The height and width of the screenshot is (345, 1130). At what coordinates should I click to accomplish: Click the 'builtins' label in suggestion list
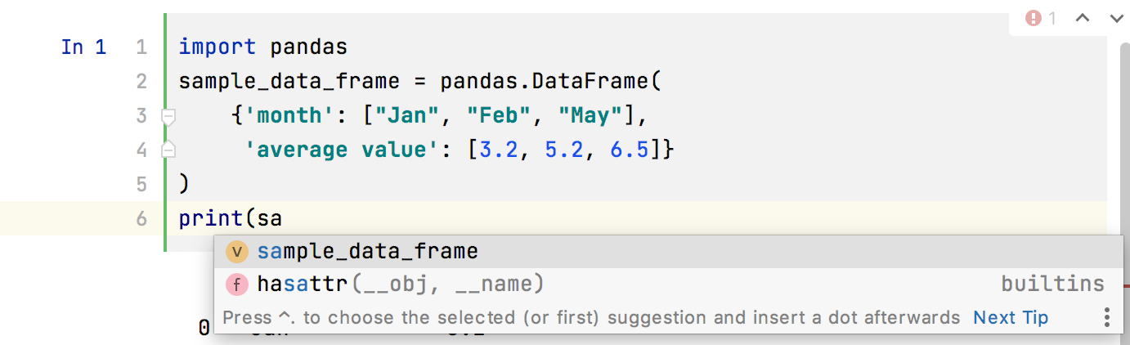pos(1053,285)
